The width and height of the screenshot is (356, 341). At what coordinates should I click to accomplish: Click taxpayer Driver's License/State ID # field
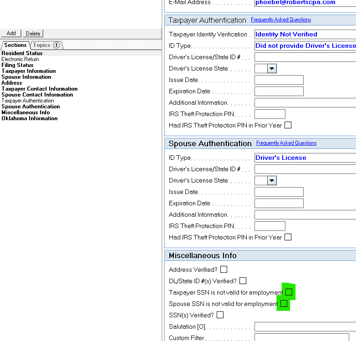tap(305, 57)
